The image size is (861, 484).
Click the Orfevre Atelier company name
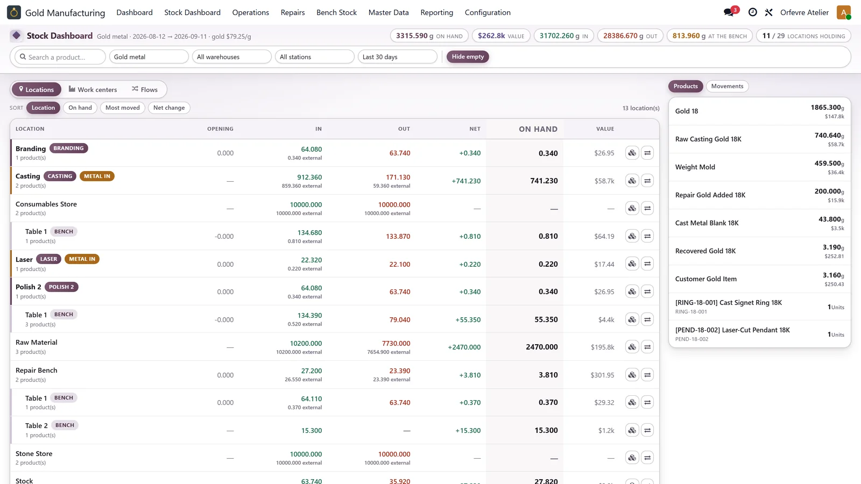804,12
